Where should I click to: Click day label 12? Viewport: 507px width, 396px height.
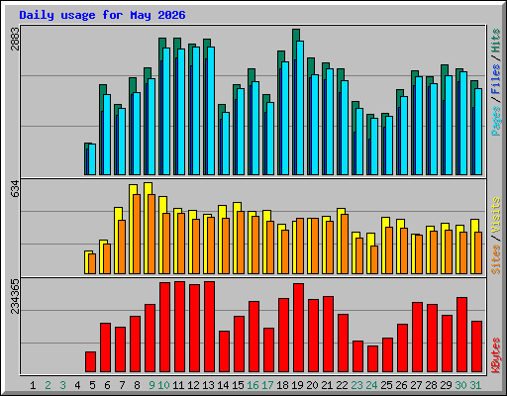193,385
